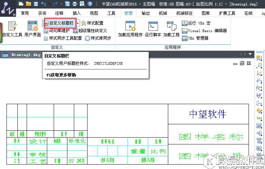The width and height of the screenshot is (265, 169).
Task: Switch to the 视图 ribbon tab
Action: 94,13
